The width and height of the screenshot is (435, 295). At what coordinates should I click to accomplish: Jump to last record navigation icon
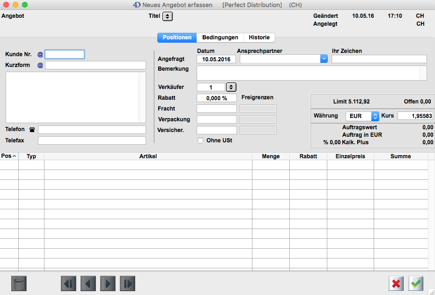pyautogui.click(x=127, y=283)
